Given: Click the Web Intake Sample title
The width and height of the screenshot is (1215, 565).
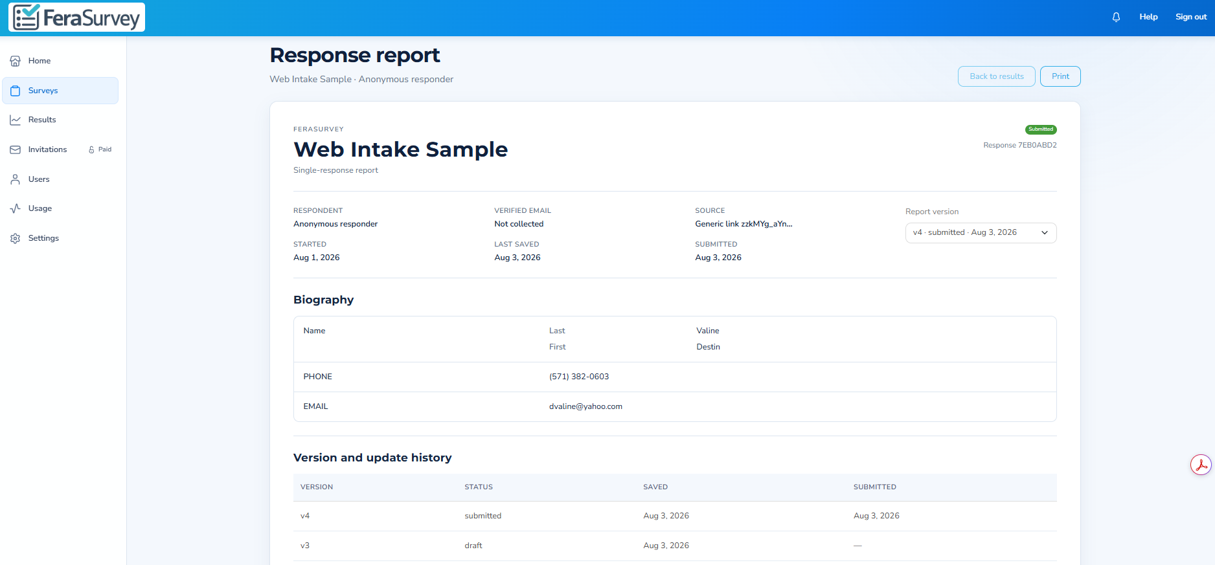Looking at the screenshot, I should click(400, 150).
